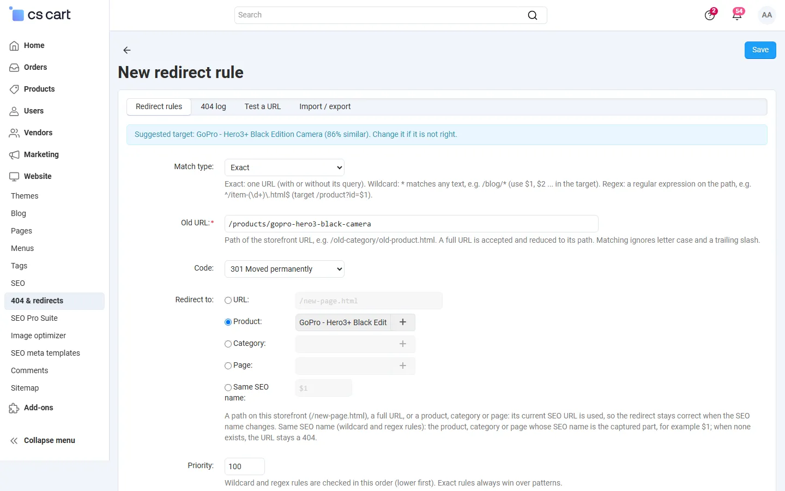Click the top Search field
This screenshot has height=491, width=785.
coord(390,15)
